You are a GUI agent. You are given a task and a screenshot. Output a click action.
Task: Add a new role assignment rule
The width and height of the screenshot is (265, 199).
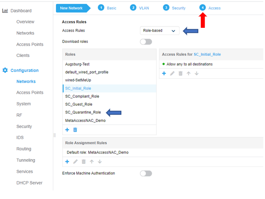(67, 162)
